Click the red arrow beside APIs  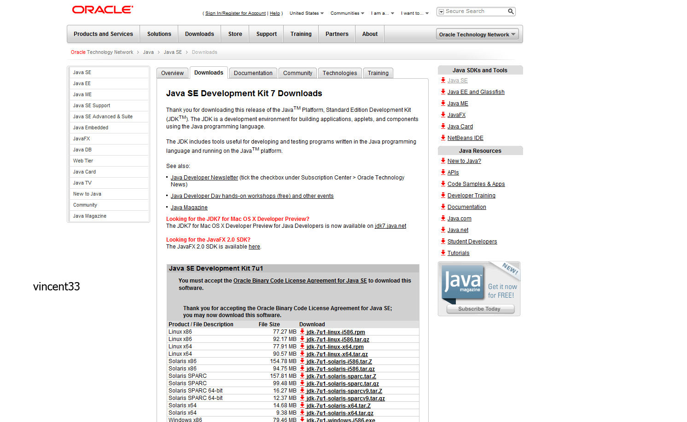pos(443,172)
